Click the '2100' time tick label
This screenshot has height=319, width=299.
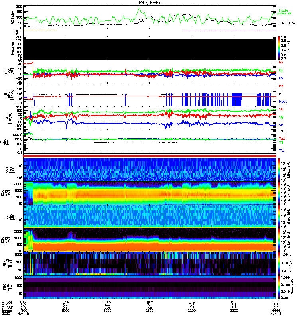coord(149,311)
